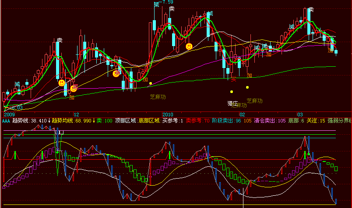Screen dimensions: 352x208
Task: Click the yellow dot directly above 猎庄
Action: 232,92
